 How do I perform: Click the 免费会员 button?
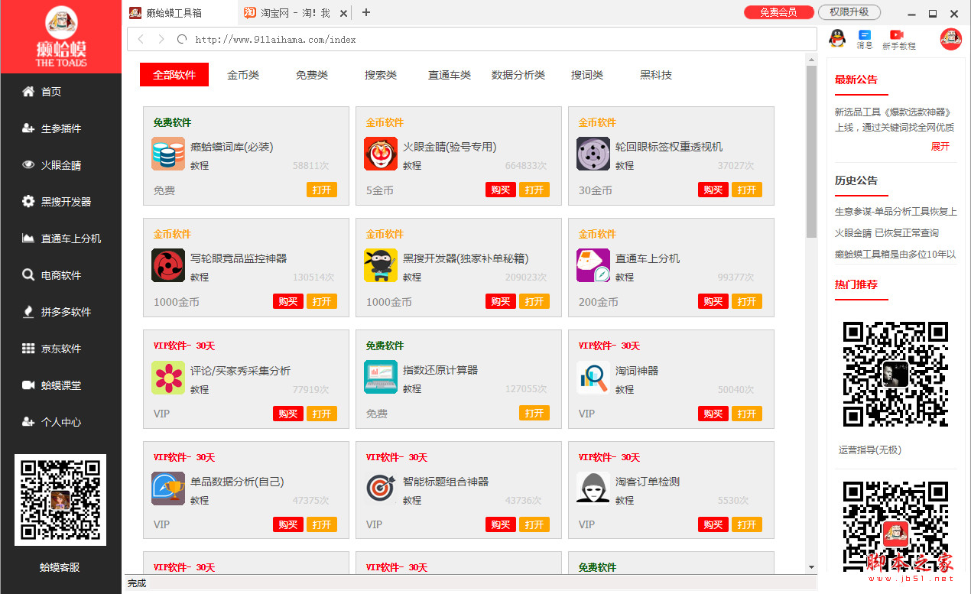(x=778, y=12)
